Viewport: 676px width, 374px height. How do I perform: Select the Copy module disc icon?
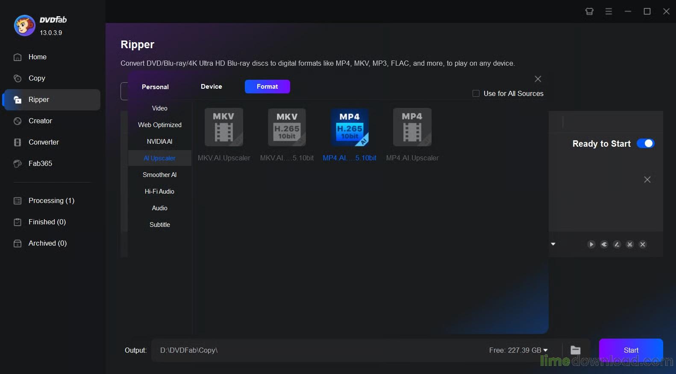18,78
